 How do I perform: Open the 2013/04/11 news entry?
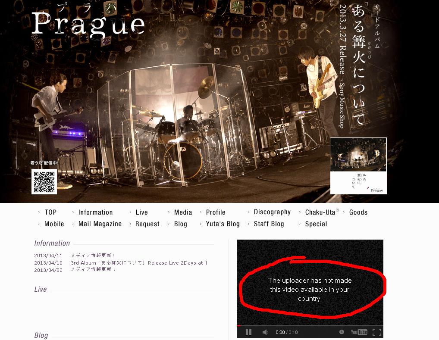click(92, 256)
